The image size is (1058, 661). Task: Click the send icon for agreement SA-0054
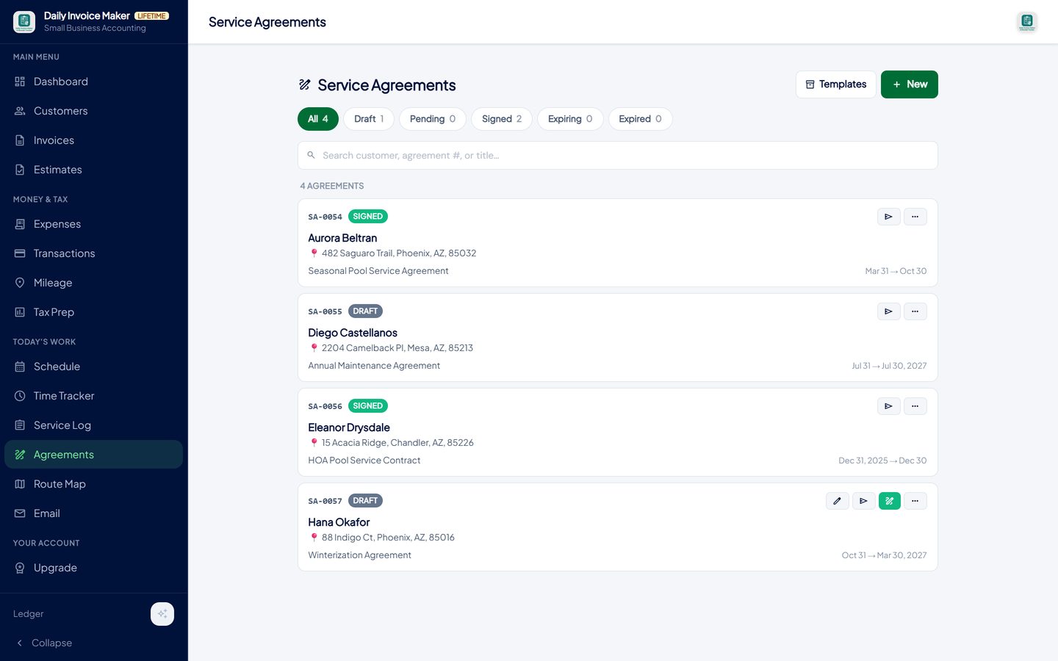click(888, 217)
